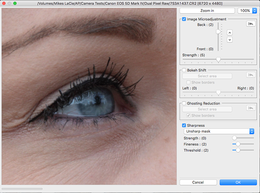This screenshot has height=193, width=260.
Task: Open the 100% zoom level dropdown
Action: (x=247, y=11)
